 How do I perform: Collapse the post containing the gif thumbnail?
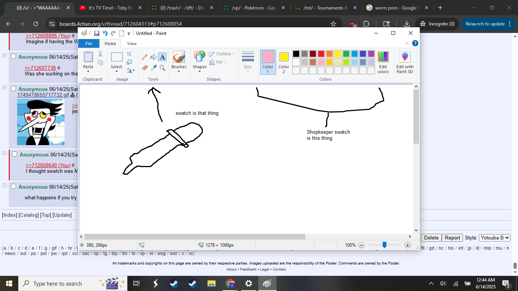click(x=5, y=88)
